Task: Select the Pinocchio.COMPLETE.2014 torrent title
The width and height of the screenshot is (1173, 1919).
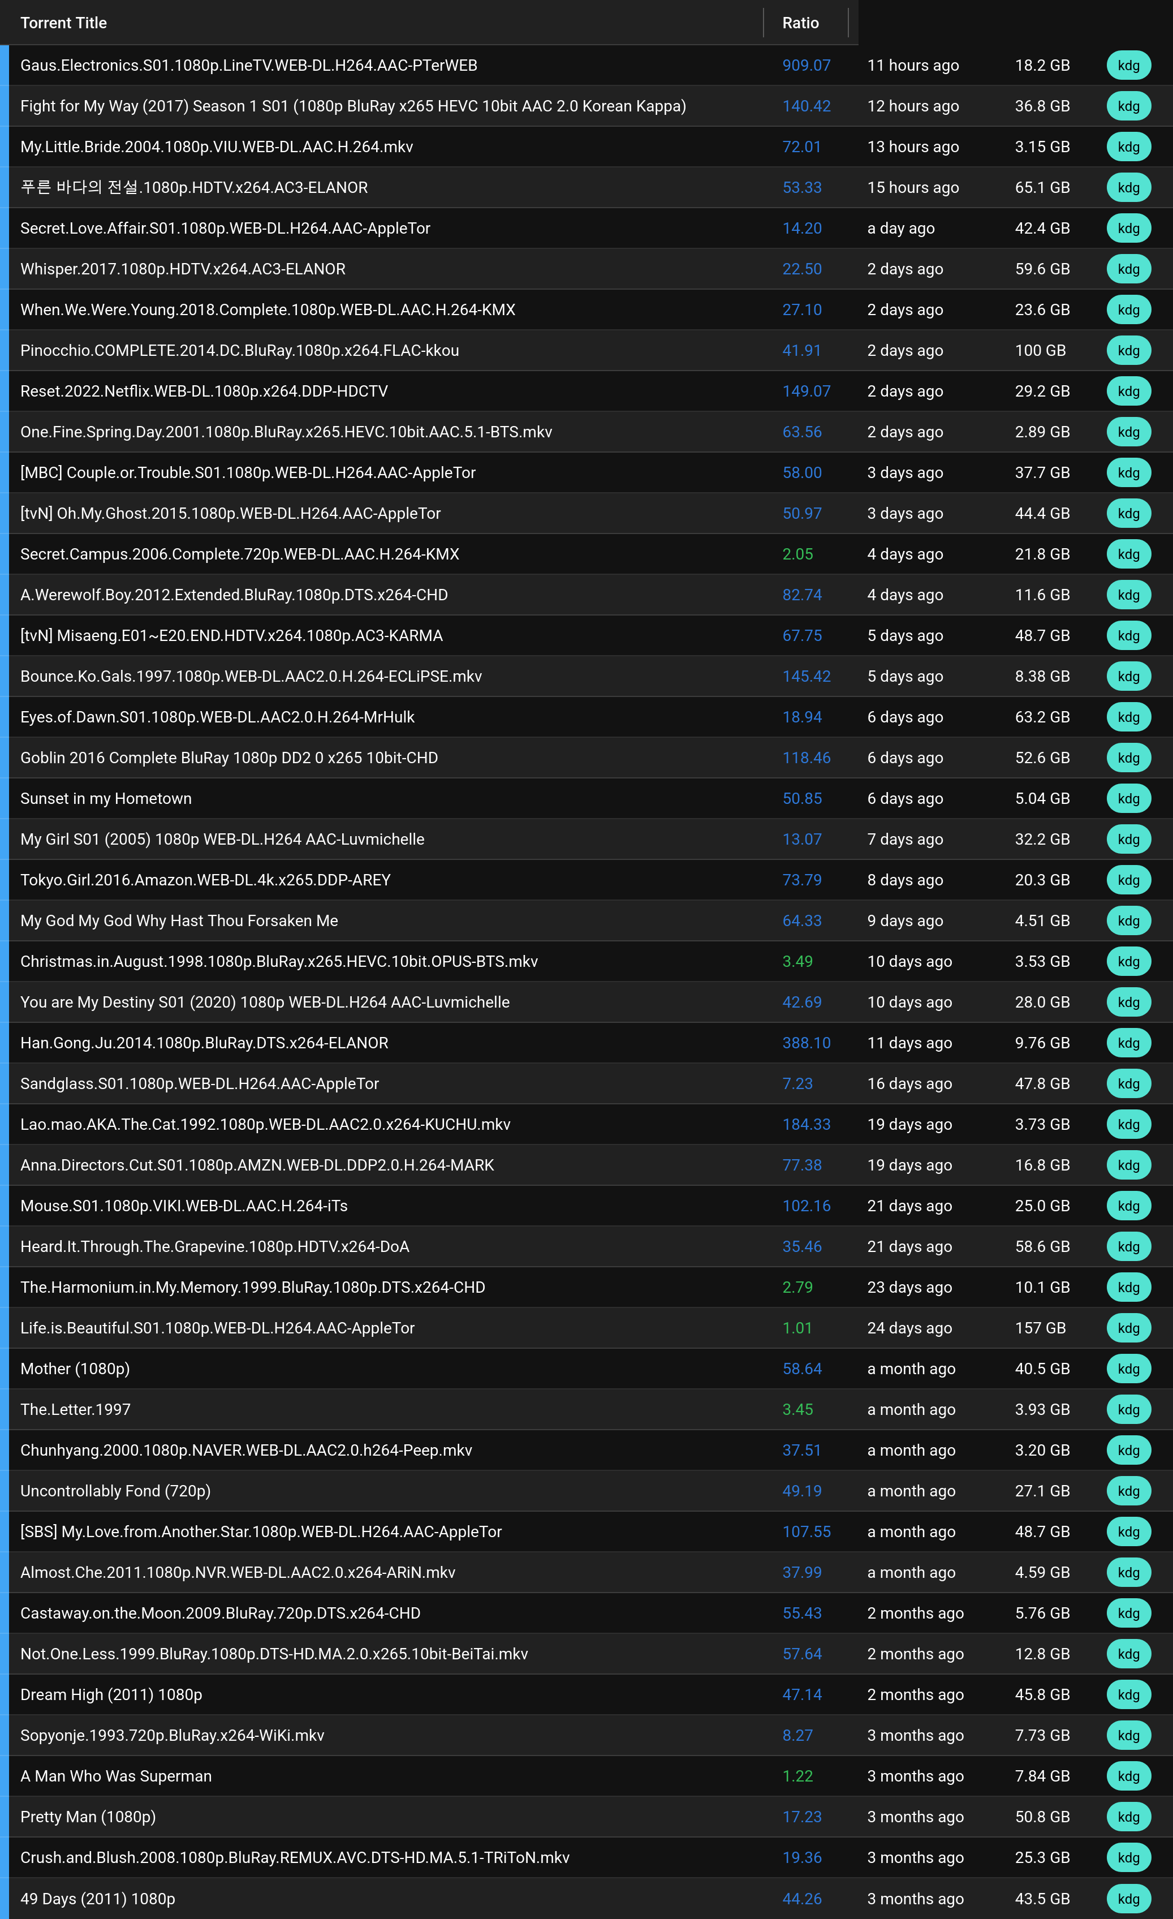Action: click(240, 350)
